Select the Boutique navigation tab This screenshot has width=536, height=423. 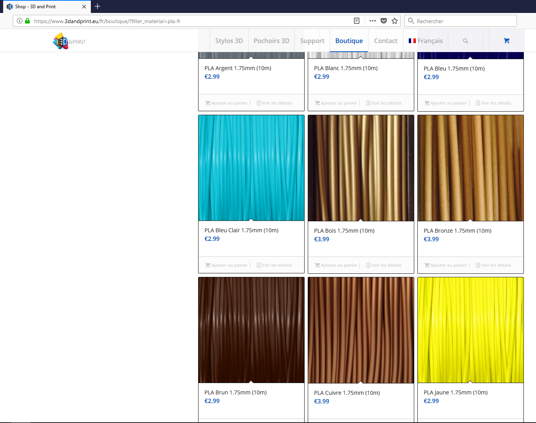(349, 41)
